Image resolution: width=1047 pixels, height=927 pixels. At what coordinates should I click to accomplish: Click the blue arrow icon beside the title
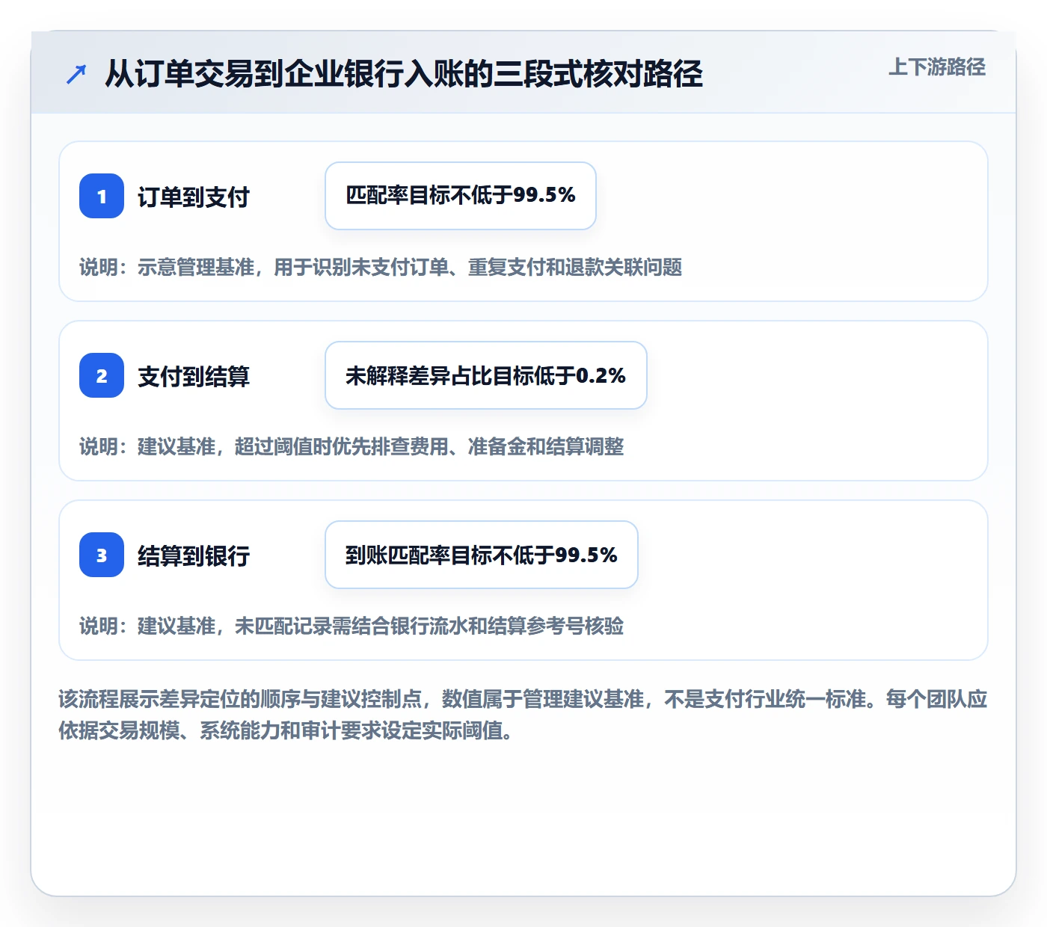[76, 74]
